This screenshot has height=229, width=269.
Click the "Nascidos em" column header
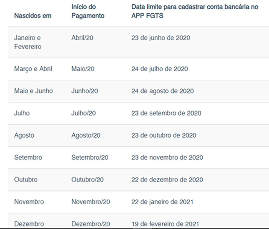(33, 16)
